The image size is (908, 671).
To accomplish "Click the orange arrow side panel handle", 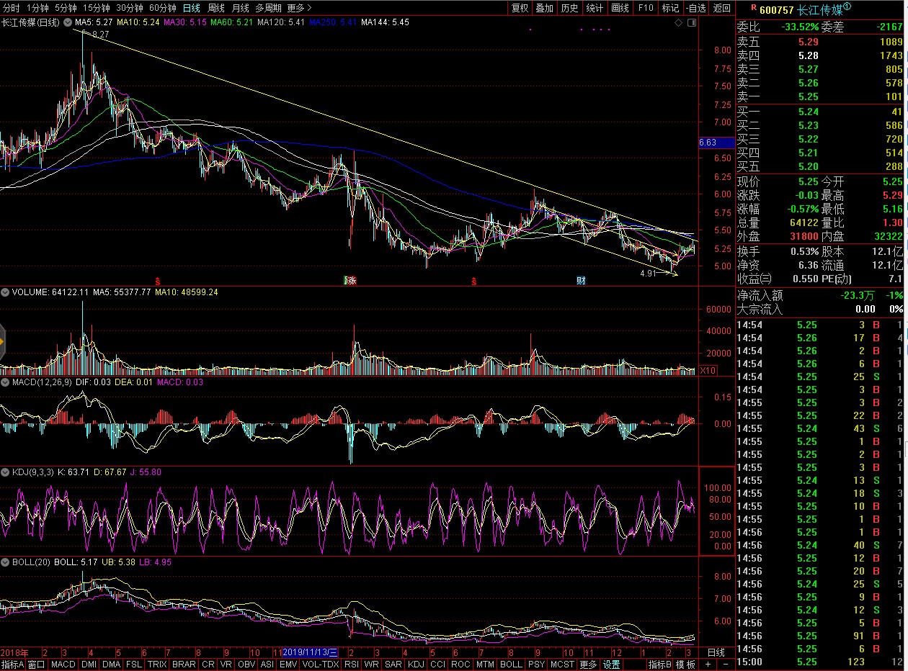I will [2, 341].
